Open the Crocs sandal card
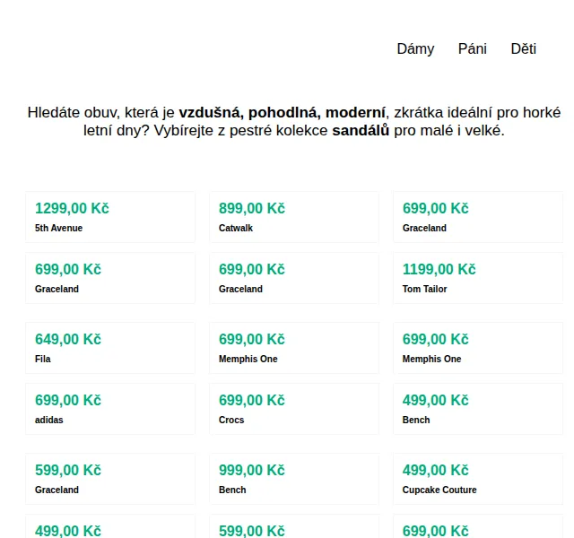 pos(294,409)
